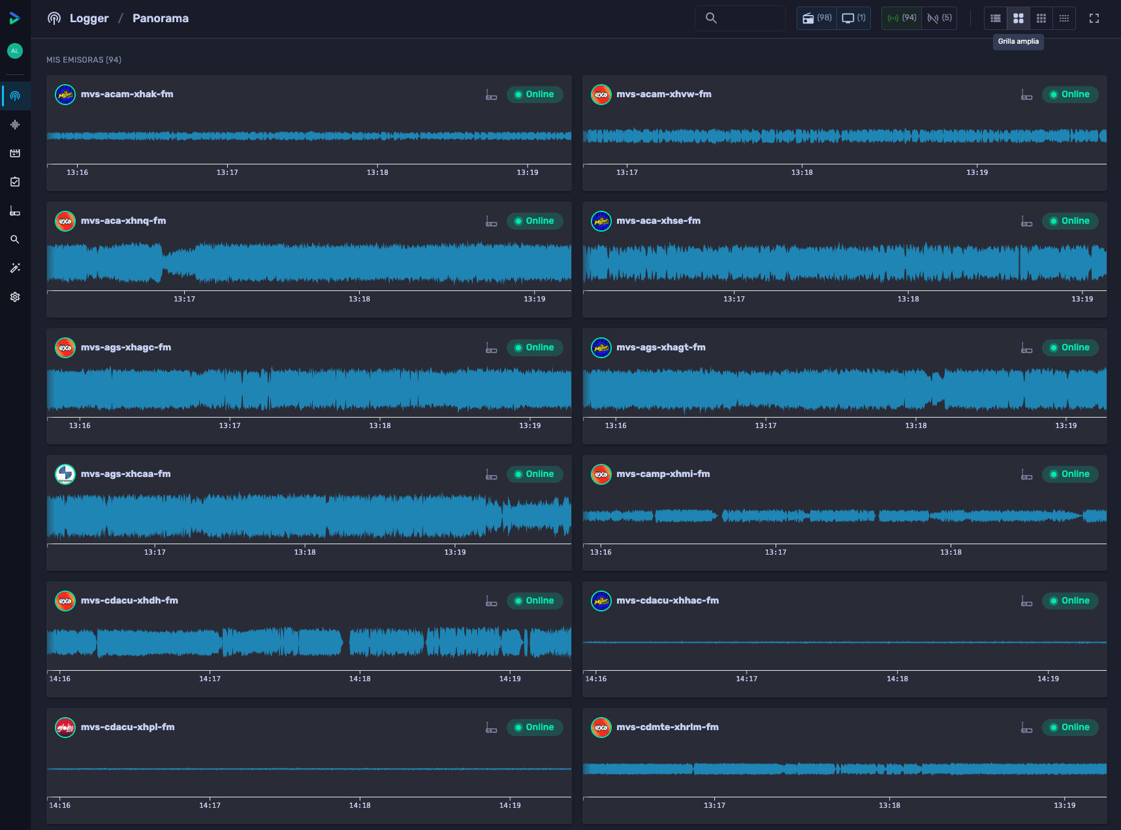The height and width of the screenshot is (830, 1121).
Task: Click the station logo of mvs-cdacu-xhpl-fm
Action: click(65, 728)
